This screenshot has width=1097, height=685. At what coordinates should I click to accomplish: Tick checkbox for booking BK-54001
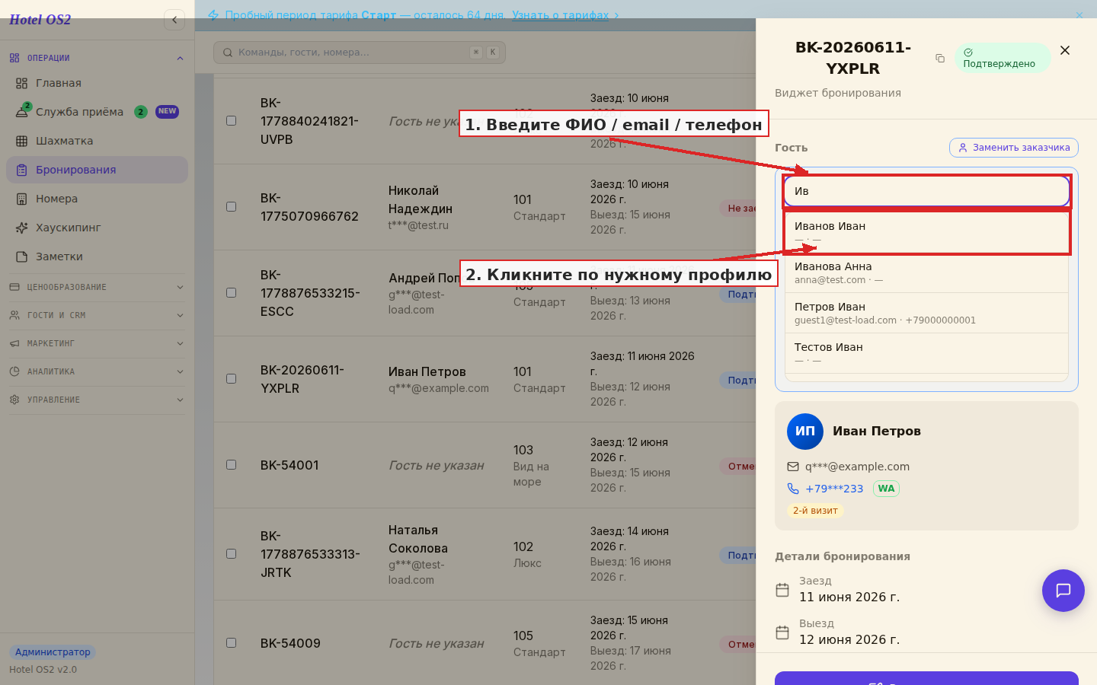[x=232, y=465]
